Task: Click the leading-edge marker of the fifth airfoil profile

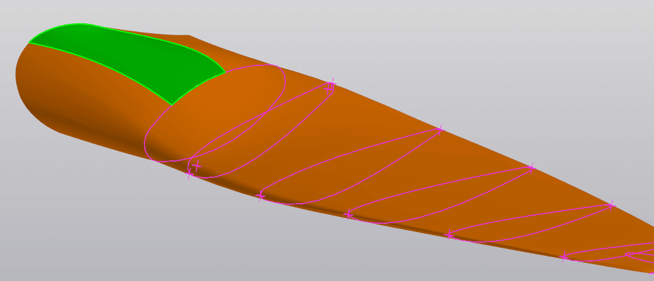Action: point(564,256)
